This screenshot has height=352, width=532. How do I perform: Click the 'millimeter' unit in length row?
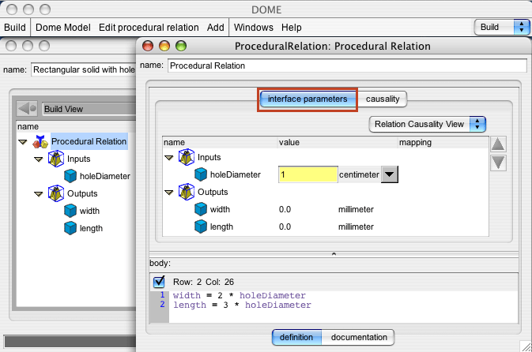(356, 227)
